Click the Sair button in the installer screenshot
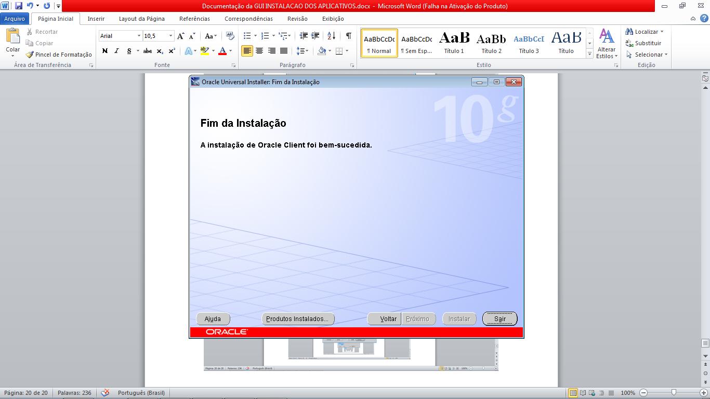Image resolution: width=710 pixels, height=399 pixels. tap(499, 318)
